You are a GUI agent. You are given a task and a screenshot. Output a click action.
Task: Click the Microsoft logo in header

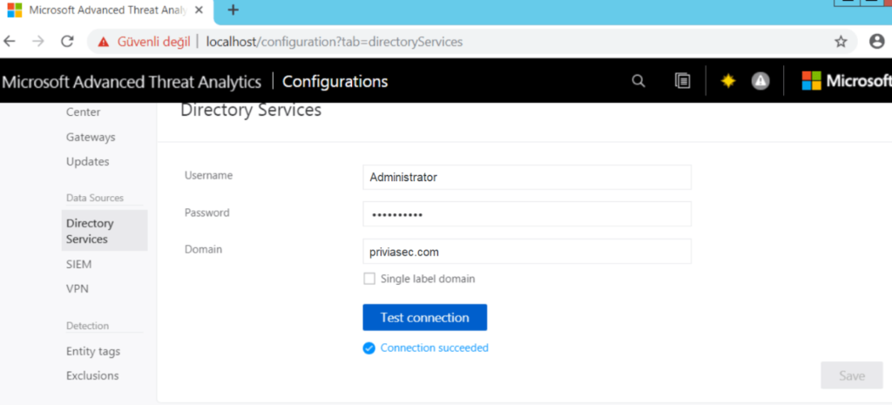(847, 81)
